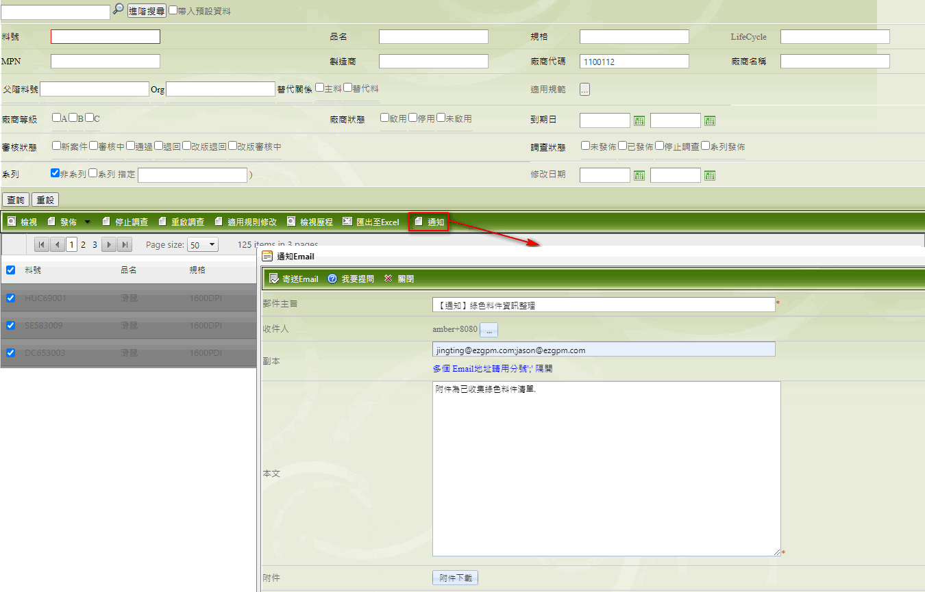Click 重啟調查 in toolbar
This screenshot has width=925, height=592.
181,222
